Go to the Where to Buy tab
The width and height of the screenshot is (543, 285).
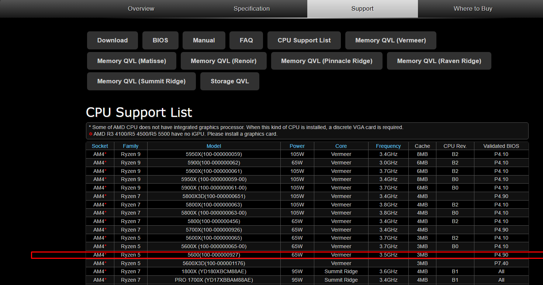pyautogui.click(x=473, y=8)
